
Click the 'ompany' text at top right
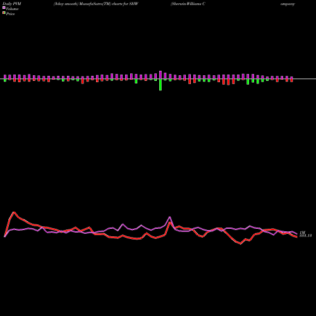pos(288,4)
